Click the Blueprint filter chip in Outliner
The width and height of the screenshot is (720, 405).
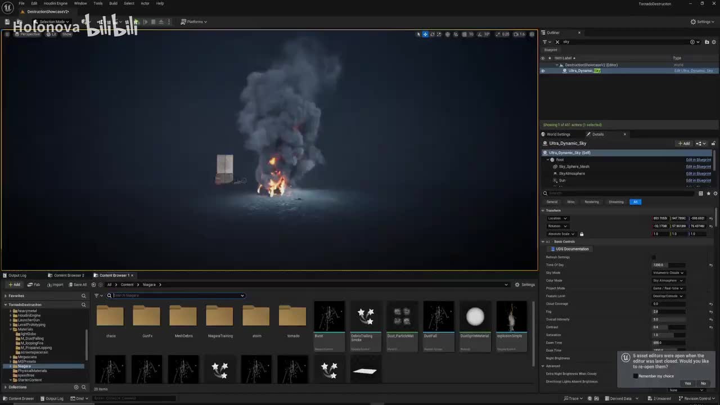[x=551, y=50]
